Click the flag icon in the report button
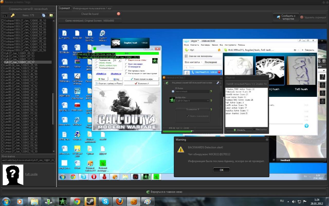The image size is (329, 206). tap(278, 18)
